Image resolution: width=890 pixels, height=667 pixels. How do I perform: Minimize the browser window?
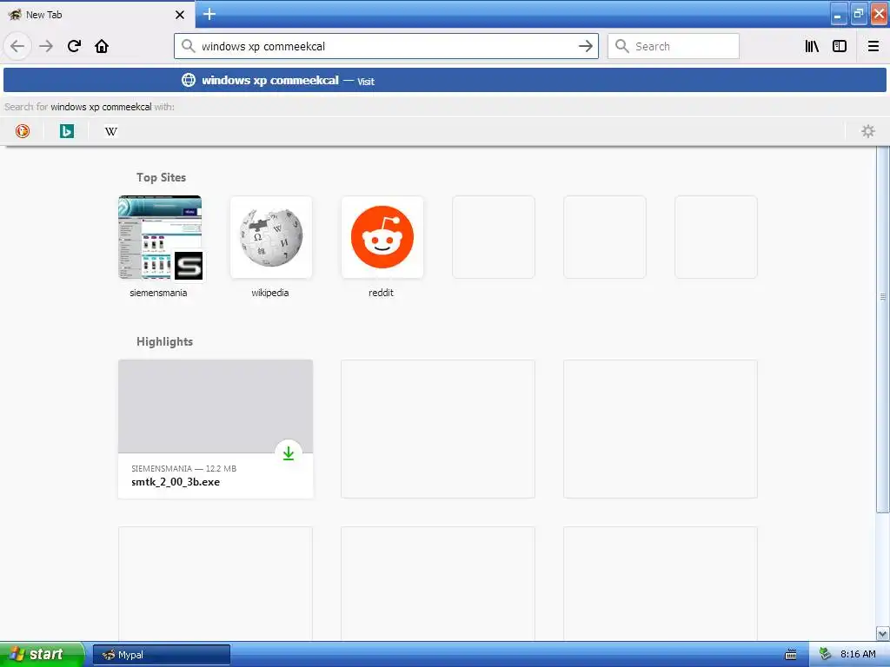[x=839, y=14]
